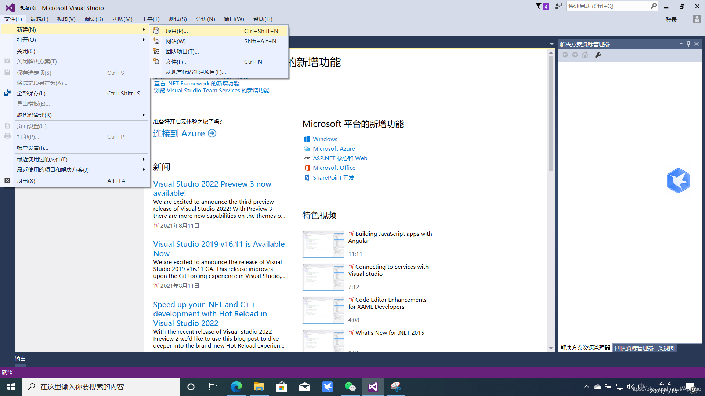Open Solution Explorer window options dropdown
This screenshot has width=705, height=396.
pos(681,44)
